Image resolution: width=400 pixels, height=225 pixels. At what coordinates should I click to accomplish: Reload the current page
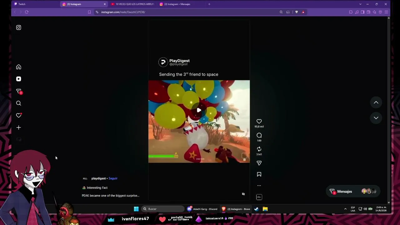pos(27,12)
